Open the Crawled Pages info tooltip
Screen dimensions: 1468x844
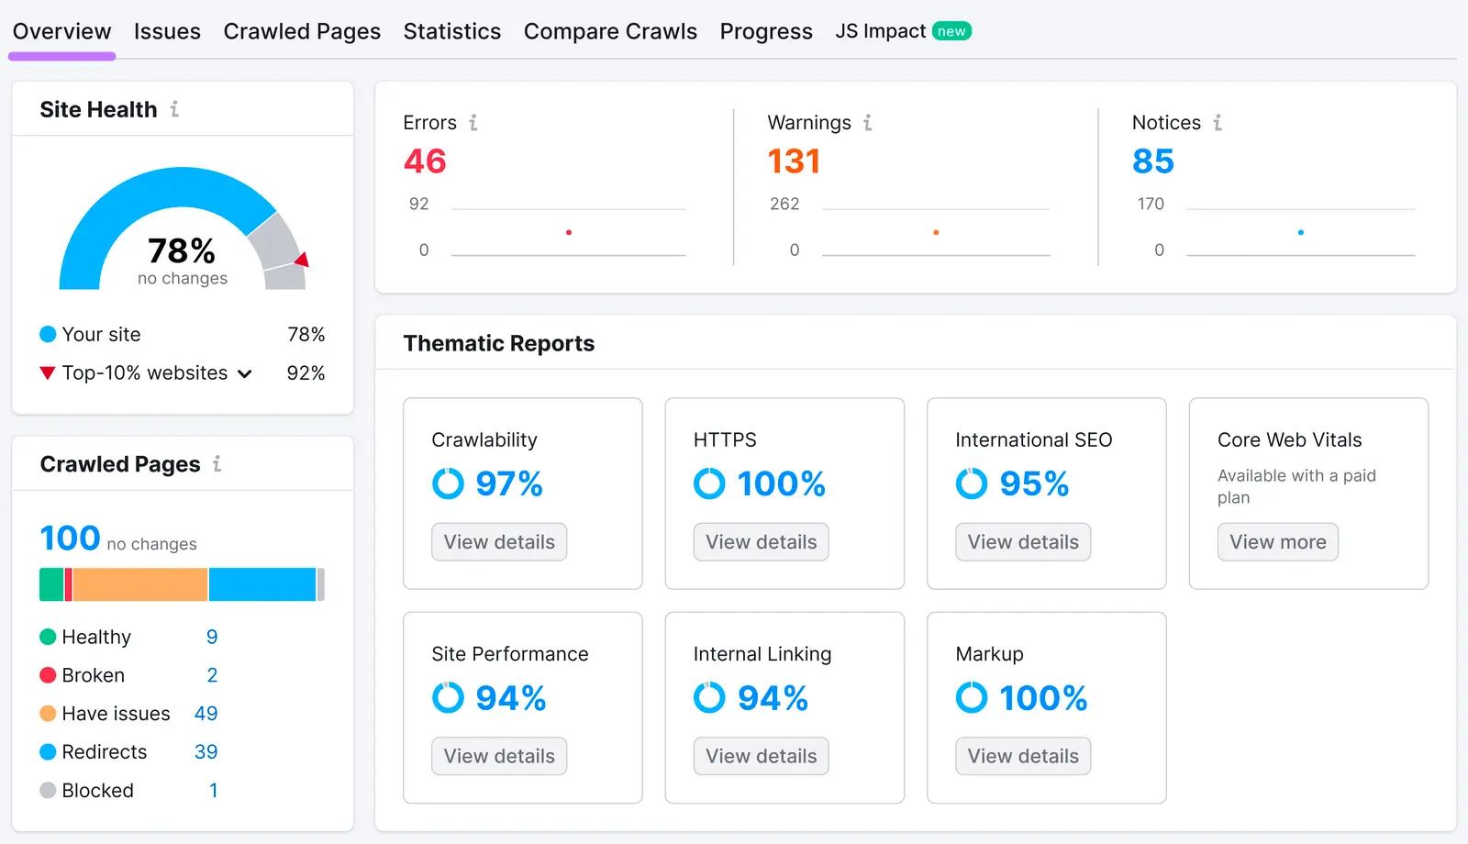(x=217, y=464)
